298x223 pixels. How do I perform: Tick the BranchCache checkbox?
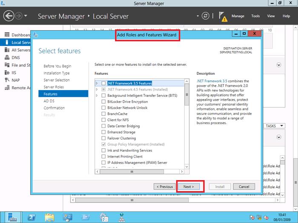click(x=103, y=113)
